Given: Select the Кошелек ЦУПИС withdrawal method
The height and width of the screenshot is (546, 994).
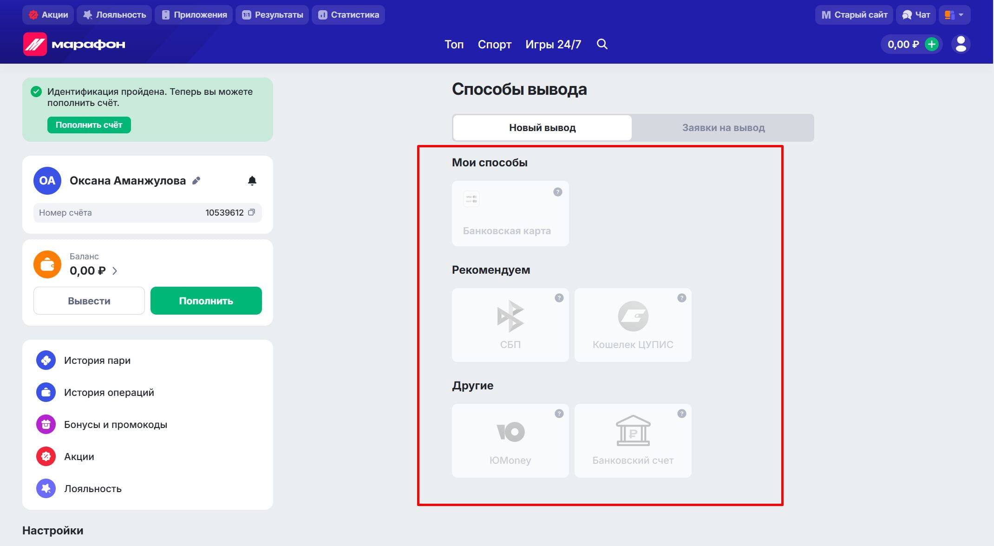Looking at the screenshot, I should pos(633,325).
